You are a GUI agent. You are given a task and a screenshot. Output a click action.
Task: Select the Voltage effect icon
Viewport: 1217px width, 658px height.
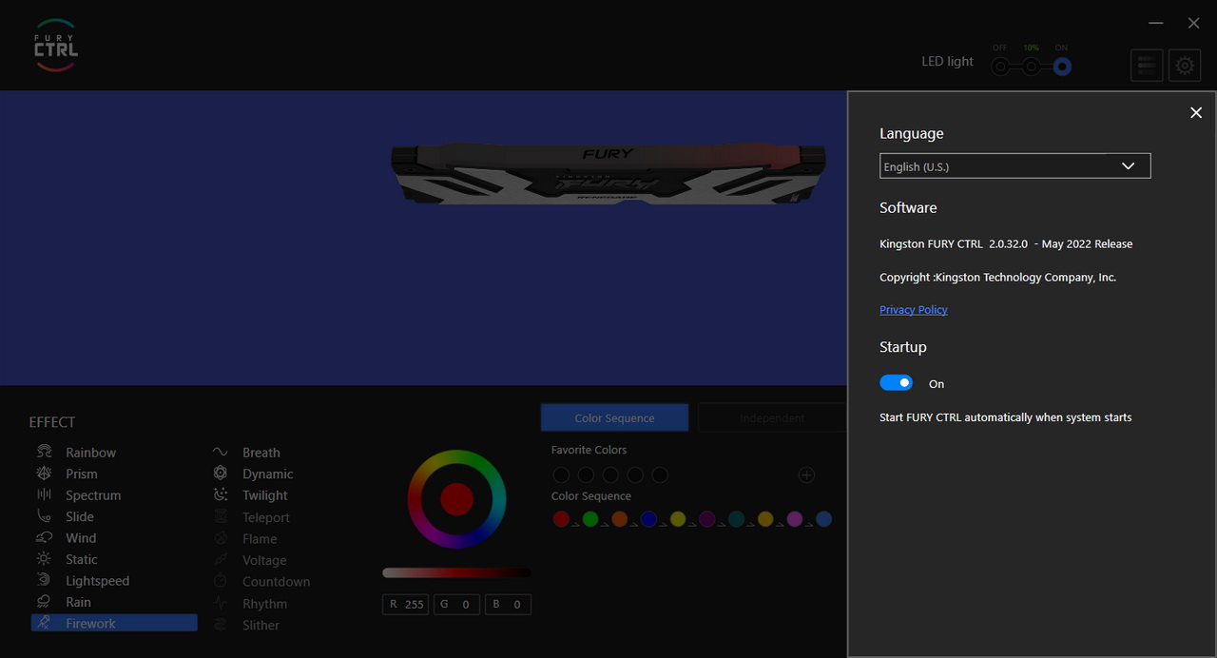click(x=221, y=560)
